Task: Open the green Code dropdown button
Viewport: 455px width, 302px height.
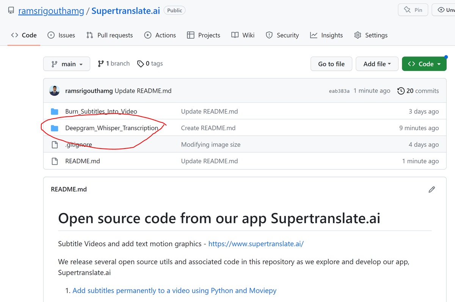Action: [424, 64]
